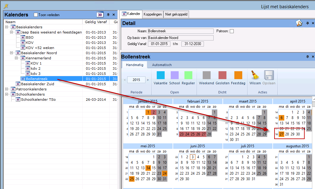This screenshot has height=189, width=315.
Task: Click the Wissen broom icon
Action: 254,75
